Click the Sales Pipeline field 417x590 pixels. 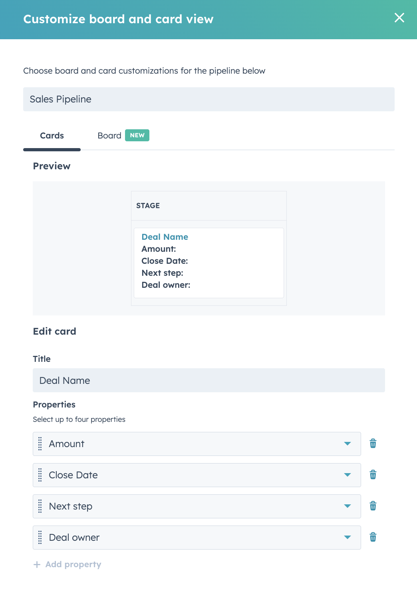[209, 99]
